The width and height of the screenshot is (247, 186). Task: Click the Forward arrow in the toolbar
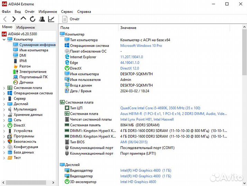14,19
